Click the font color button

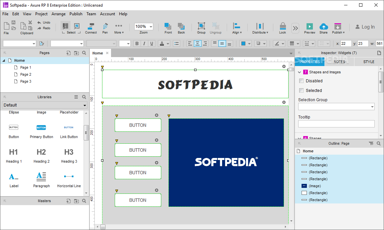click(x=162, y=44)
